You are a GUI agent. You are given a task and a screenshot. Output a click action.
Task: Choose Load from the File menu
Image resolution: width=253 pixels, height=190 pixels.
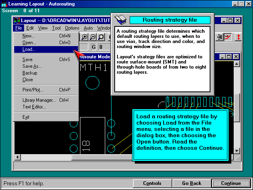point(29,49)
